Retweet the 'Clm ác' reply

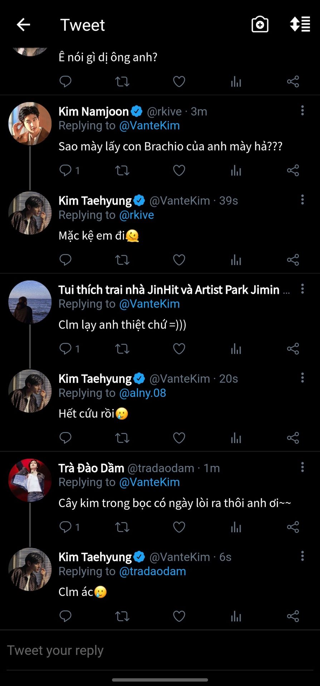122,616
